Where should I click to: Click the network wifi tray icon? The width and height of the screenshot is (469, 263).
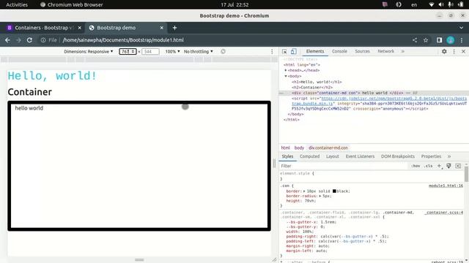tap(431, 4)
